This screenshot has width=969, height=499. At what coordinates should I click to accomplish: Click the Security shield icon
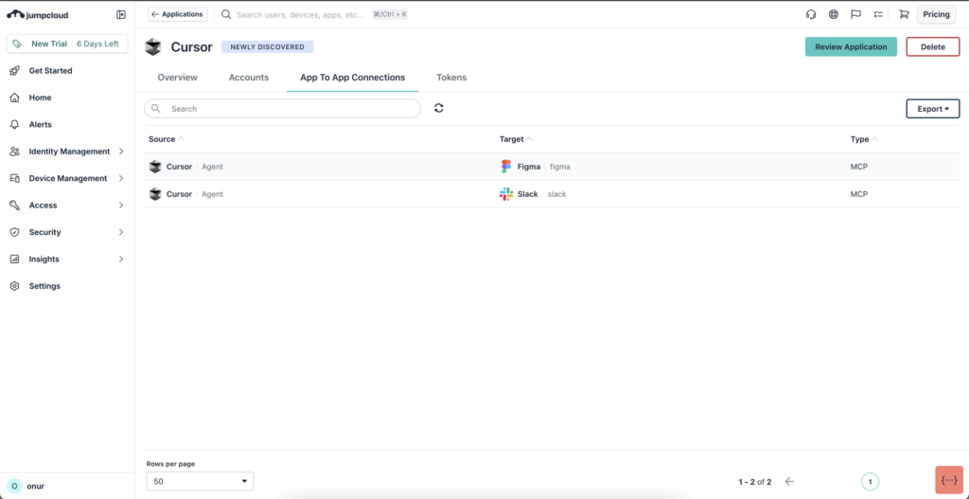coord(15,233)
